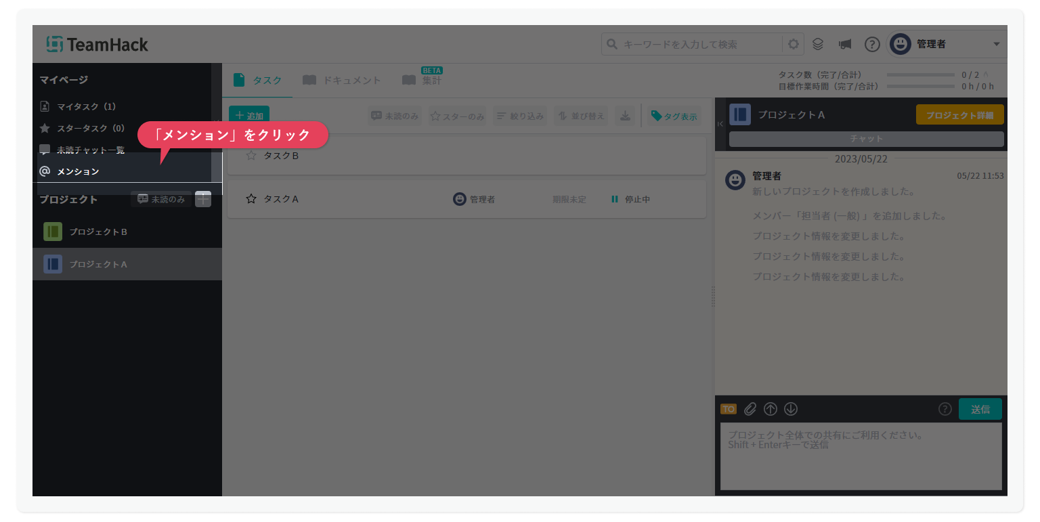Open the help question mark icon in header
This screenshot has height=522, width=1040.
coord(872,45)
